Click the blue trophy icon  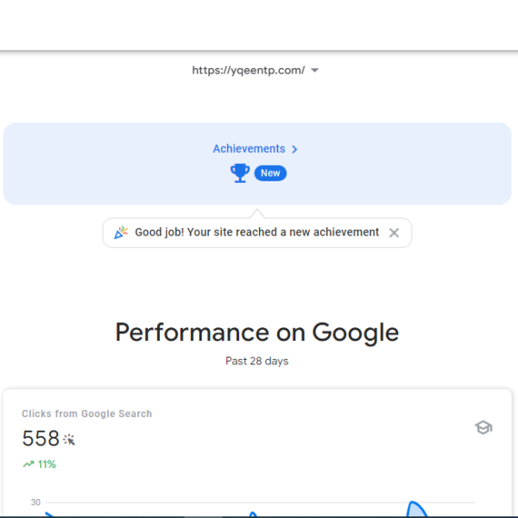240,173
